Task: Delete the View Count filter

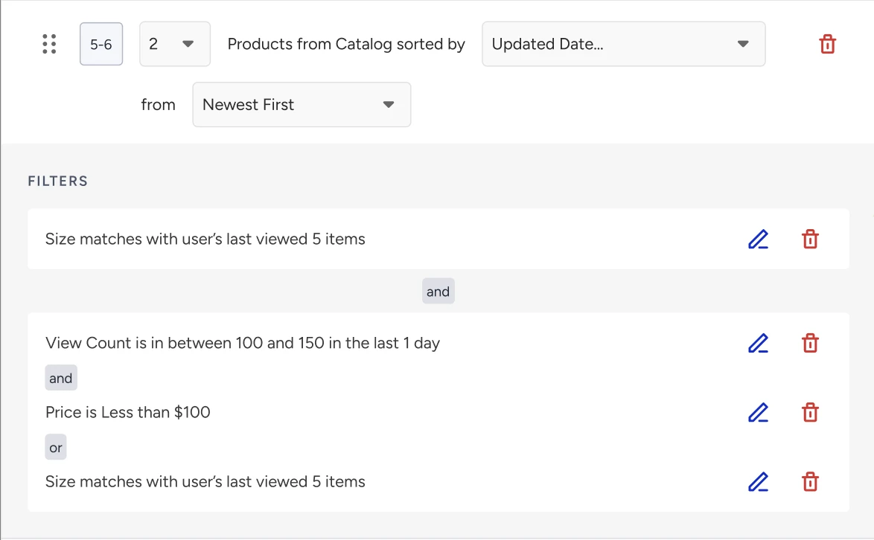Action: click(x=810, y=344)
